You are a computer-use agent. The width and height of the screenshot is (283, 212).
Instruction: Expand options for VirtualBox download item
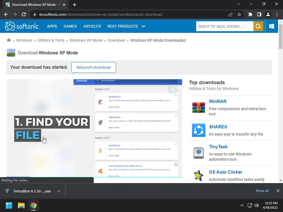[59, 191]
